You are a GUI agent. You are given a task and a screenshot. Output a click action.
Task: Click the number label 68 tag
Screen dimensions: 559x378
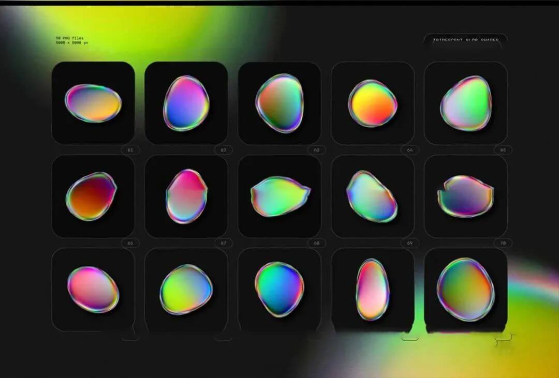[316, 243]
